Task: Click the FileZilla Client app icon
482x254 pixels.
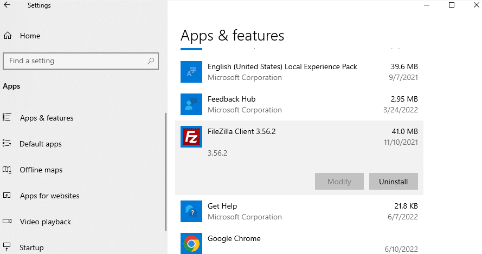Action: 191,137
